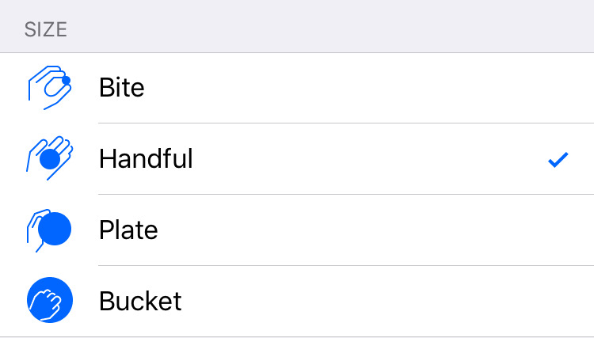This screenshot has height=338, width=594.
Task: Tap the Bucket text label
Action: coord(140,301)
